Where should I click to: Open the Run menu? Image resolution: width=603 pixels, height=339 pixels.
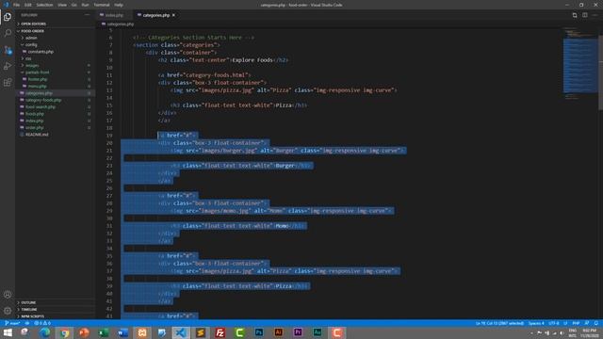[85, 5]
